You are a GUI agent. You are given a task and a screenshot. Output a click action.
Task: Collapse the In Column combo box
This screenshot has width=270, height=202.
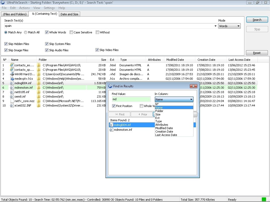(174, 99)
